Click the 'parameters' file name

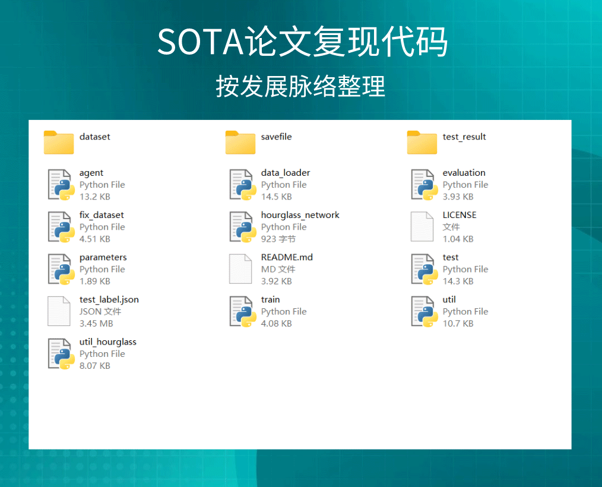103,257
